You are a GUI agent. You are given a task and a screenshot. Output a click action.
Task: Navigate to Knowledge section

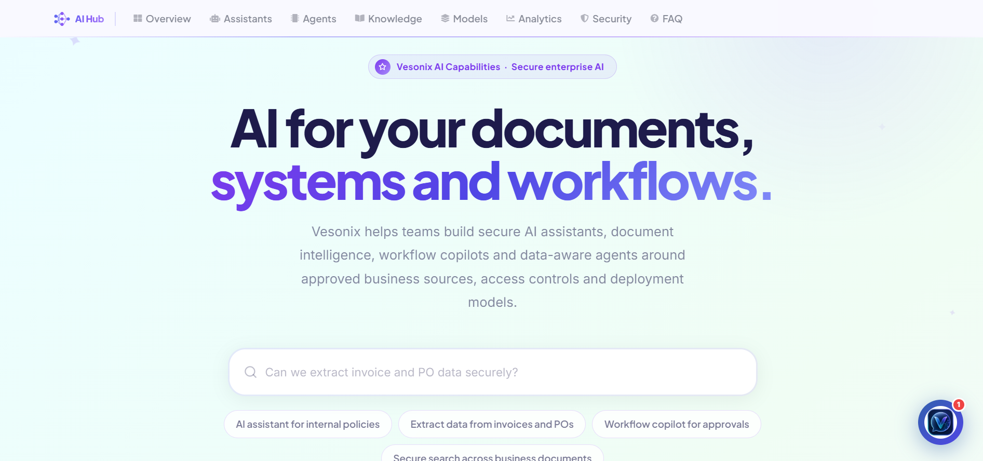click(388, 19)
